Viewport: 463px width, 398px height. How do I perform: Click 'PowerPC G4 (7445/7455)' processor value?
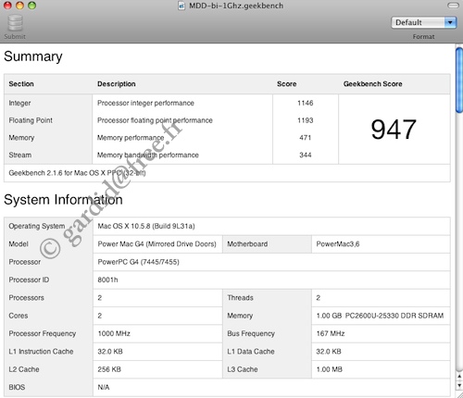138,262
